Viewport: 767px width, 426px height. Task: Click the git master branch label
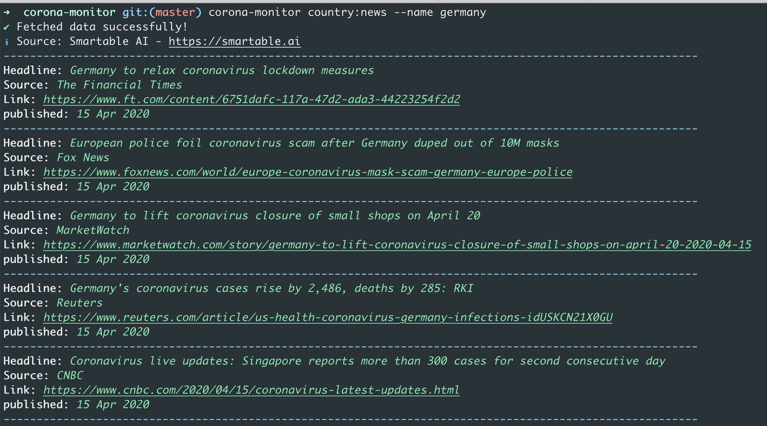[162, 13]
